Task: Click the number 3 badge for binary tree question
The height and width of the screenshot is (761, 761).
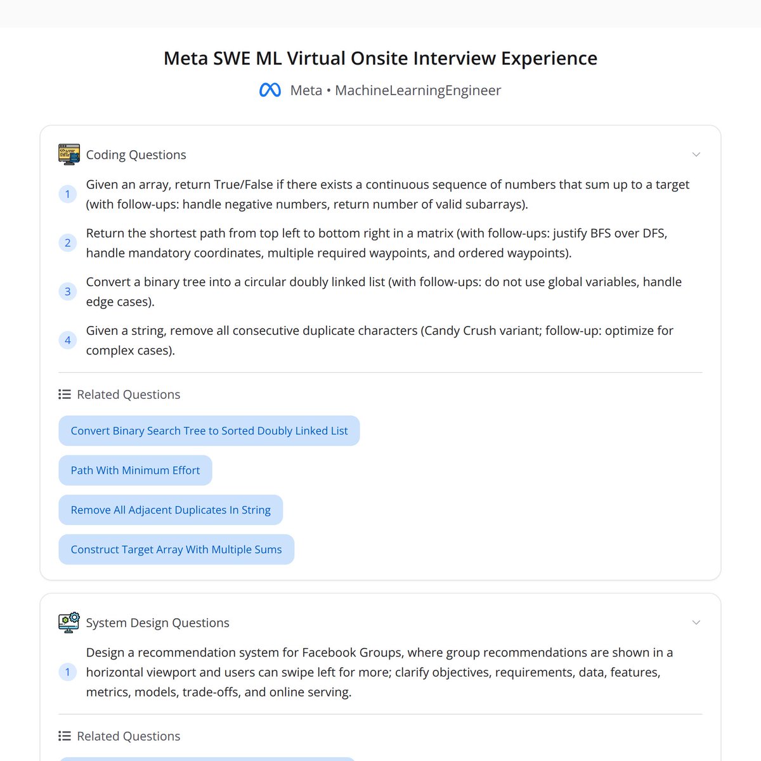Action: (x=68, y=292)
